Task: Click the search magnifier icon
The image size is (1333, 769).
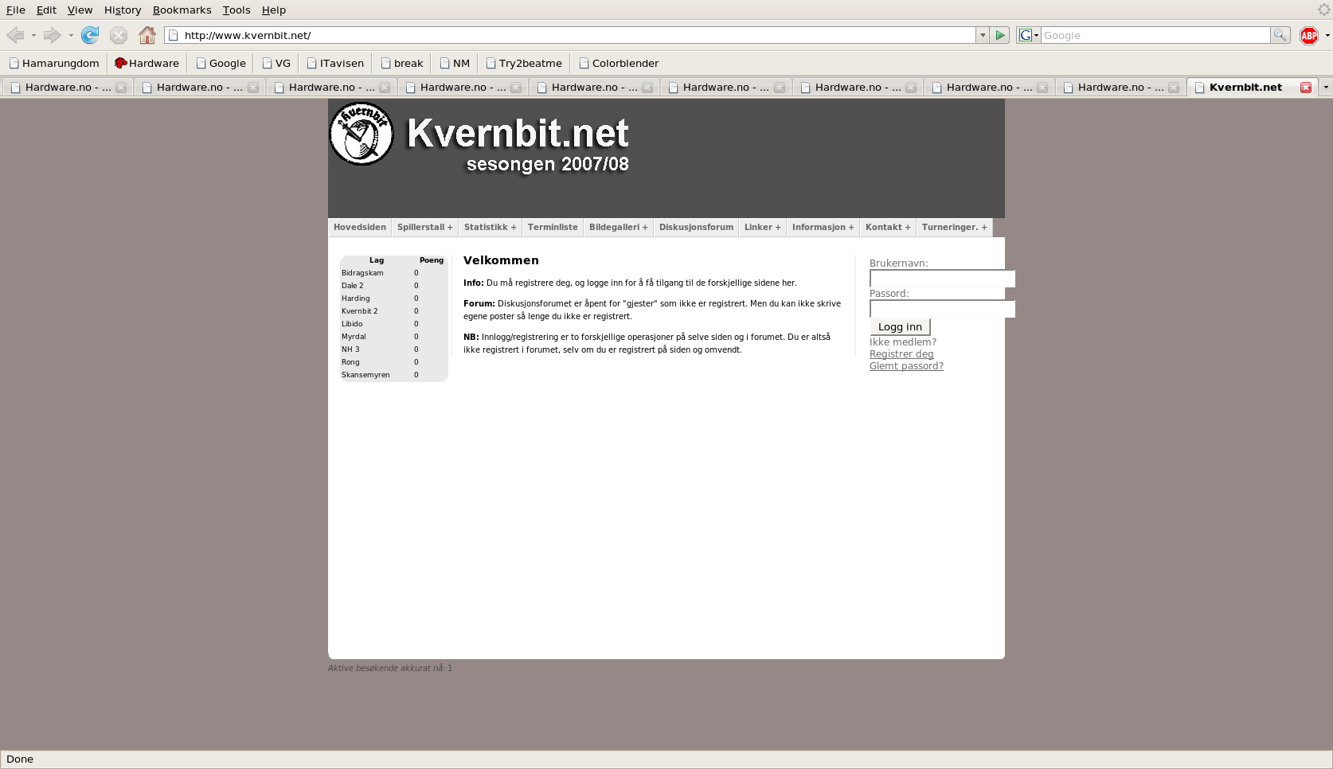Action: point(1280,35)
